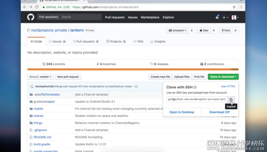Switch to the repository Issues tab

57,41
